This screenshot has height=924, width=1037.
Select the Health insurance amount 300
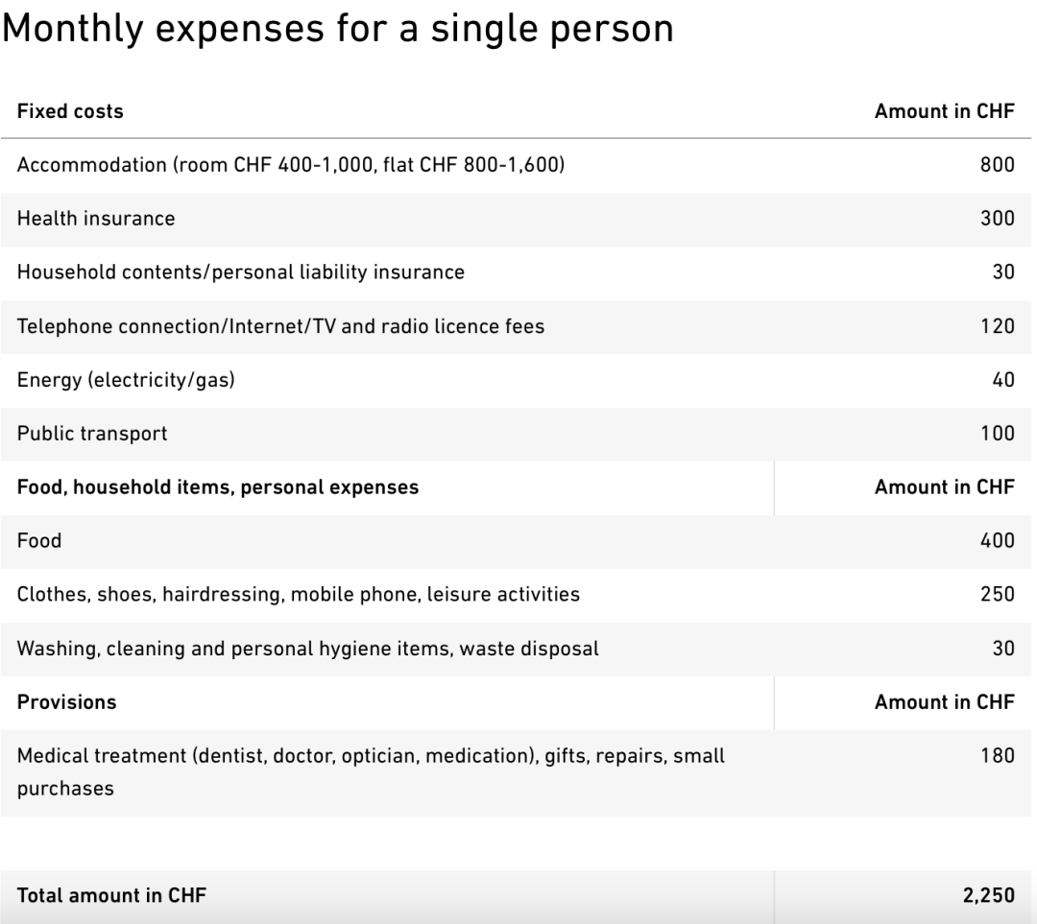pos(997,219)
